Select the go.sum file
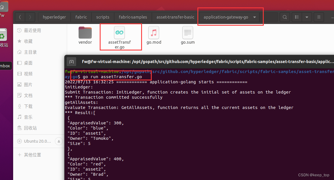Viewport: 334px width, 180px height. [x=188, y=35]
